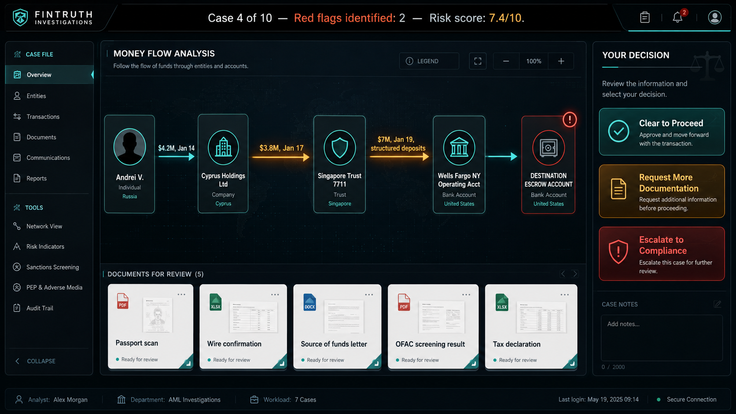Image resolution: width=736 pixels, height=414 pixels.
Task: Zoom out with the minus button
Action: [x=506, y=61]
